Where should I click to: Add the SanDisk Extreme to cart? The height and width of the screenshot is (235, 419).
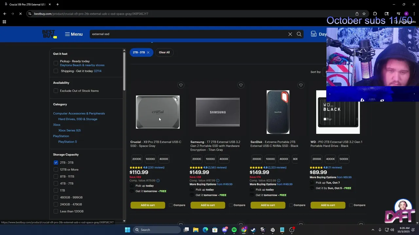268,205
